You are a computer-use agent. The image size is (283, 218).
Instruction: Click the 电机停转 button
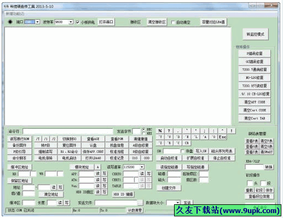pyautogui.click(x=45, y=158)
